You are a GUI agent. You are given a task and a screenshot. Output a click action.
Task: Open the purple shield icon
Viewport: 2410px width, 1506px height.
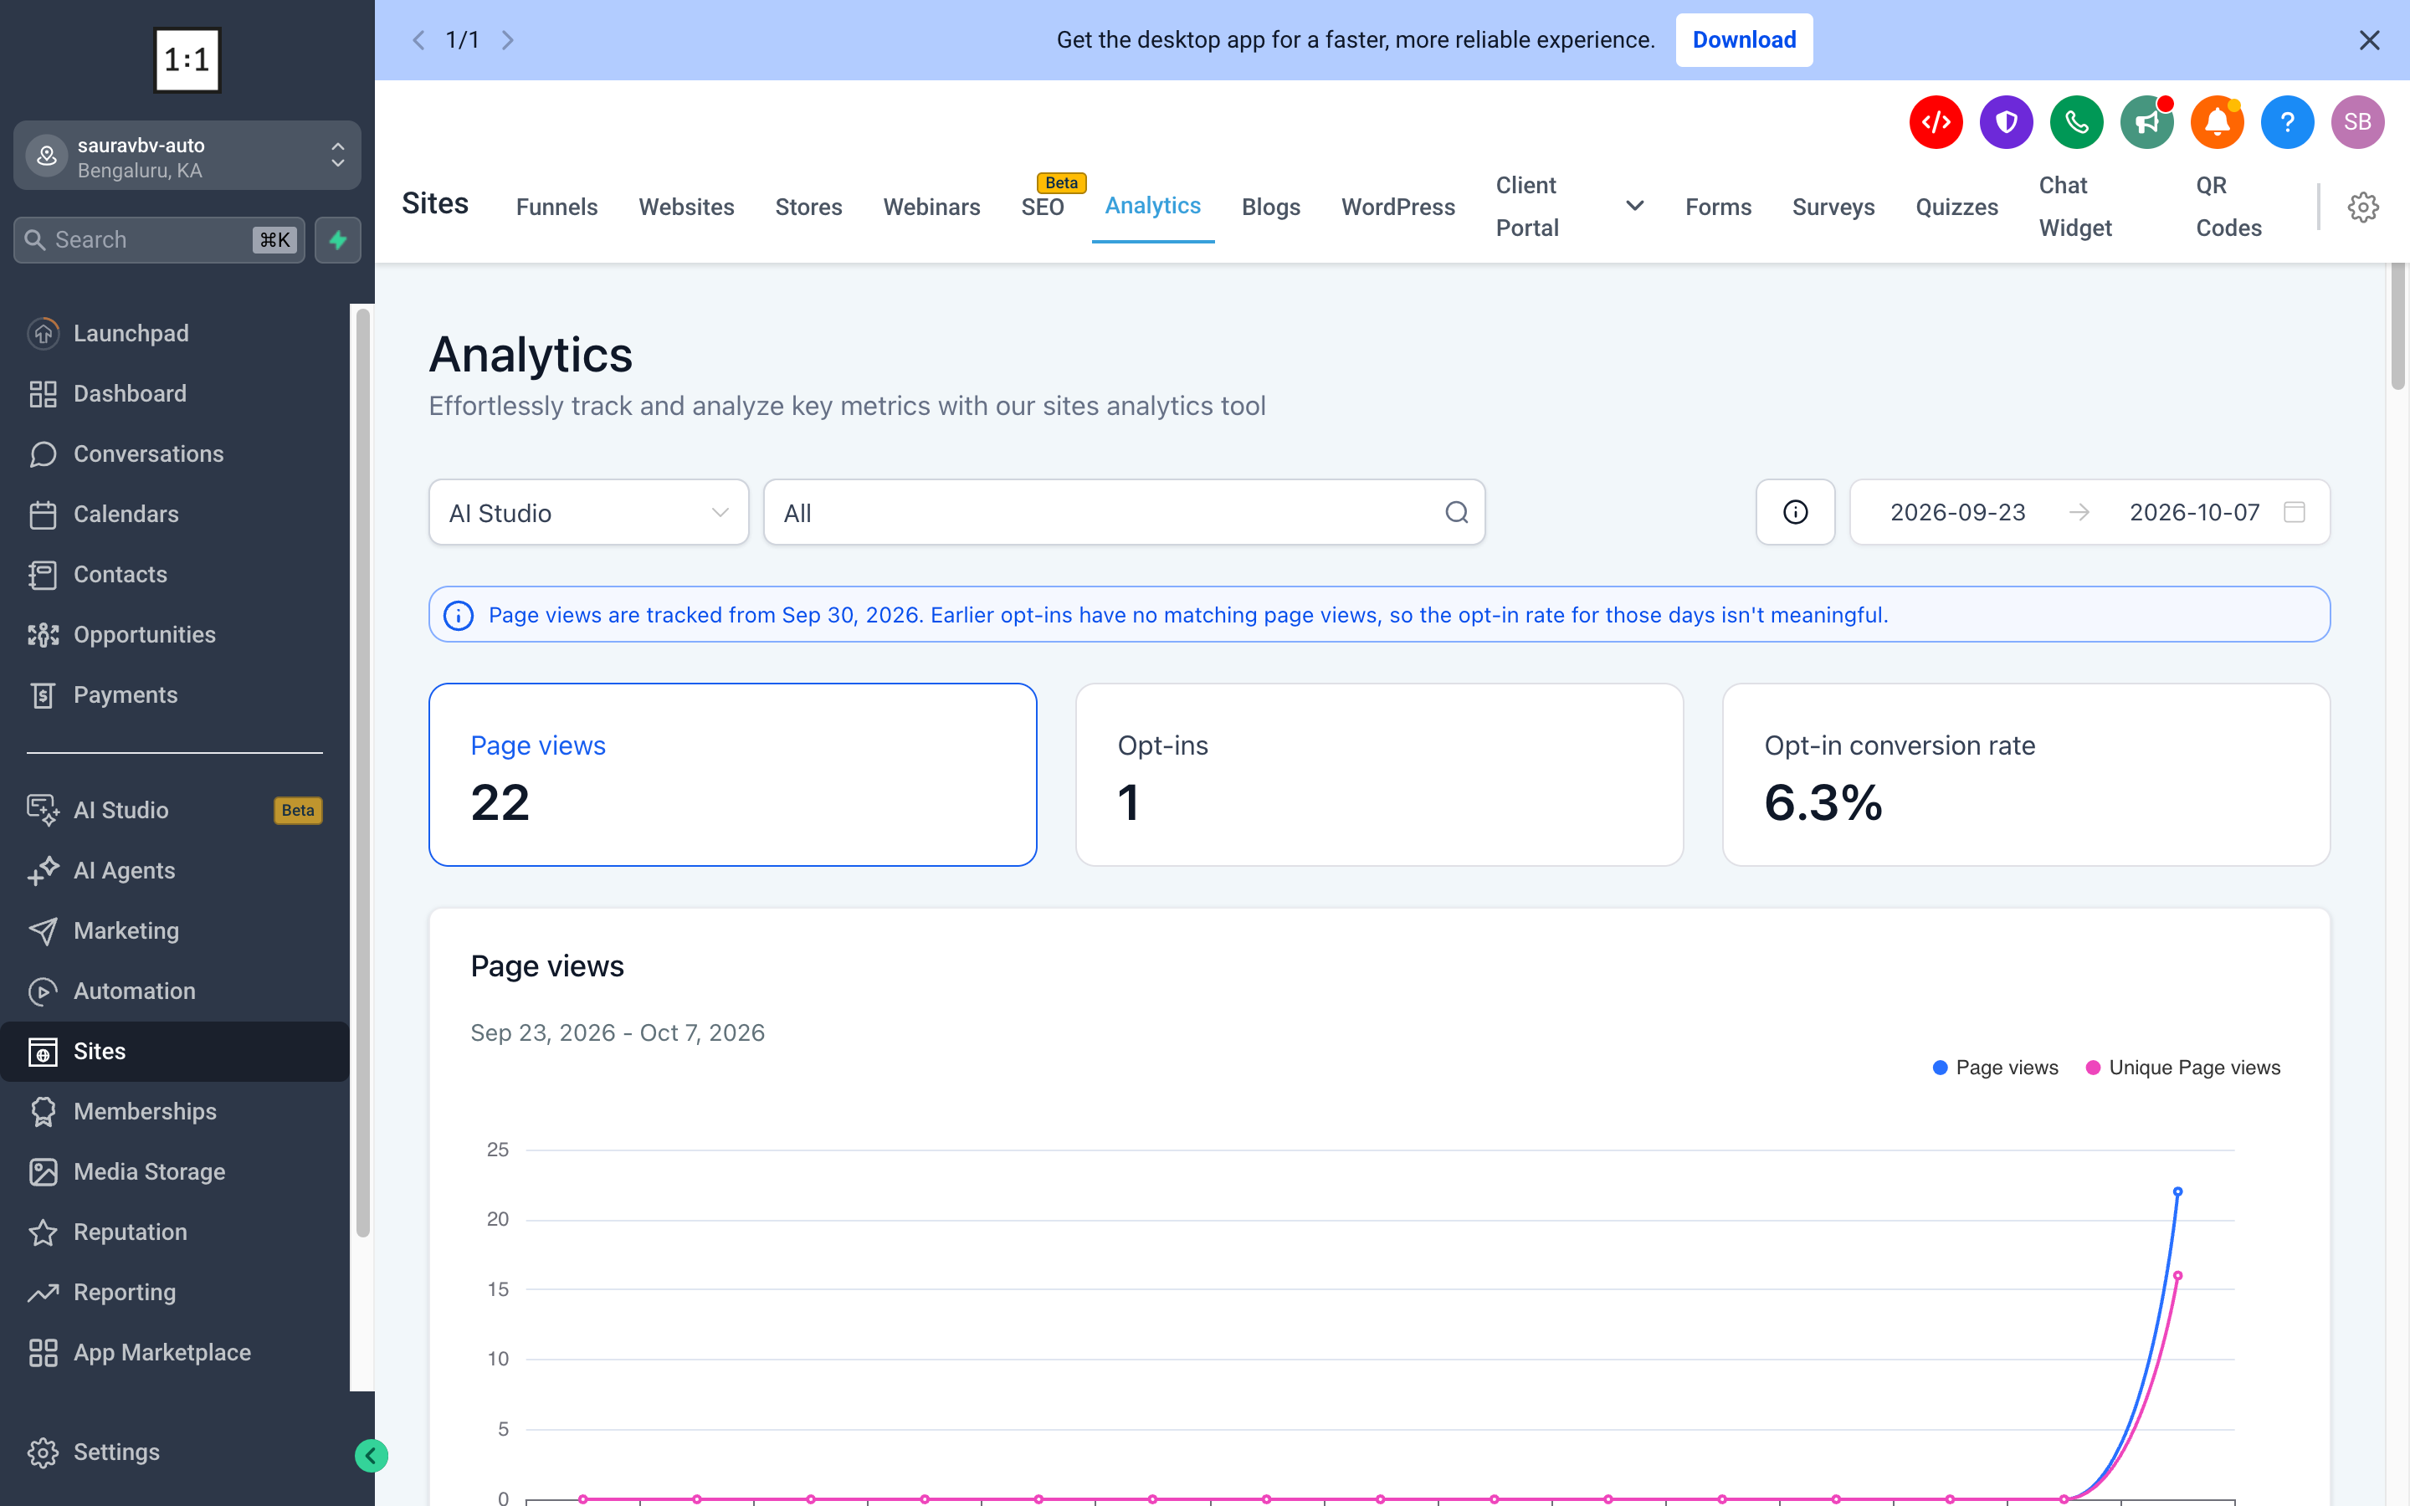click(2006, 122)
